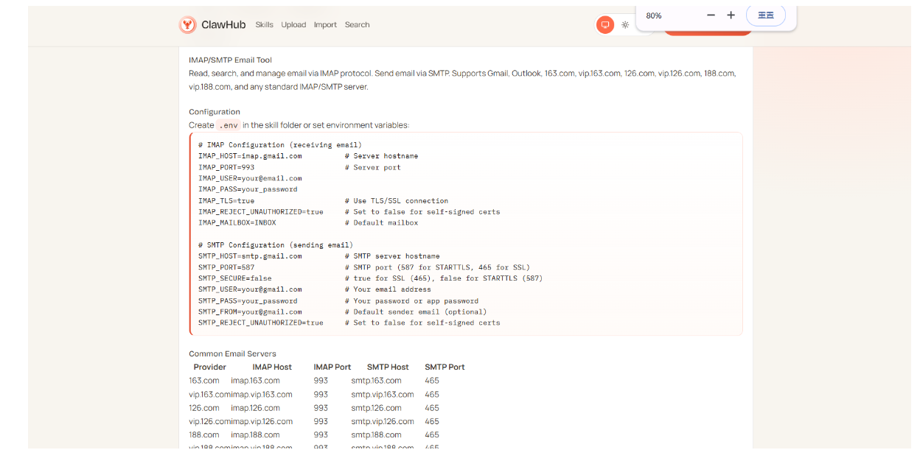The image size is (920, 461).
Task: Reset zoom using the 重置 button
Action: [766, 15]
